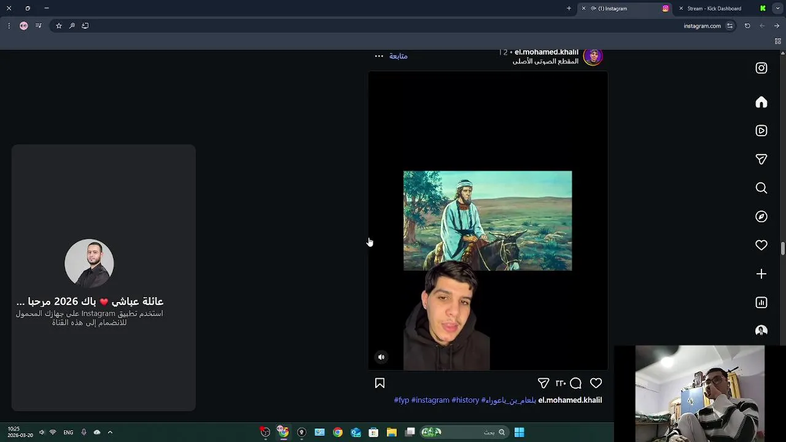Viewport: 786px width, 442px height.
Task: Open Instagram logo link in sidebar
Action: [761, 68]
